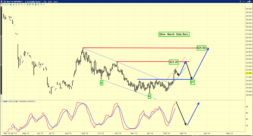Image resolution: width=253 pixels, height=136 pixels.
Task: Click the Jan '14 date axis label
Action: (x=150, y=133)
